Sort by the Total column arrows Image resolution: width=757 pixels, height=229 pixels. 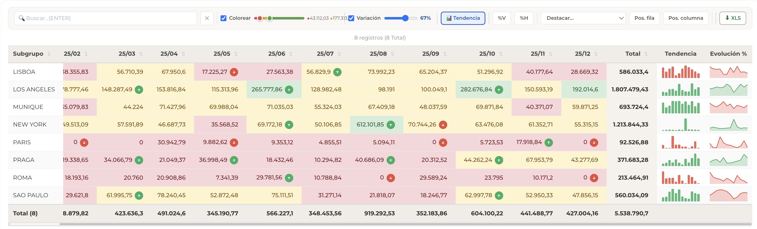[x=646, y=54]
